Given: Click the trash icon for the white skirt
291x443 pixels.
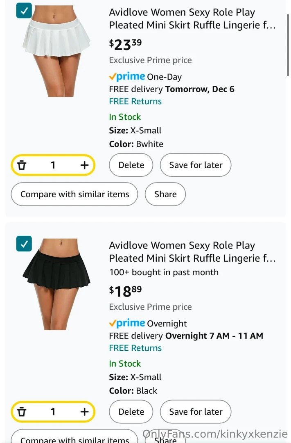Looking at the screenshot, I should pyautogui.click(x=22, y=165).
